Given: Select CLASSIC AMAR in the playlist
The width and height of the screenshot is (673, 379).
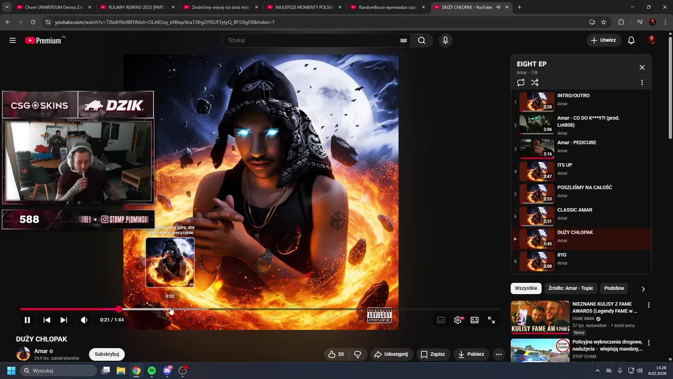Looking at the screenshot, I should 581,216.
